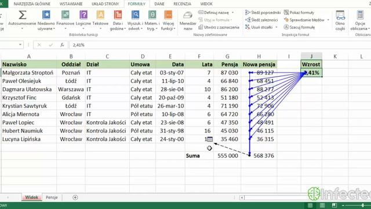Image resolution: width=371 pixels, height=209 pixels.
Task: Select column J header
Action: [x=311, y=56]
